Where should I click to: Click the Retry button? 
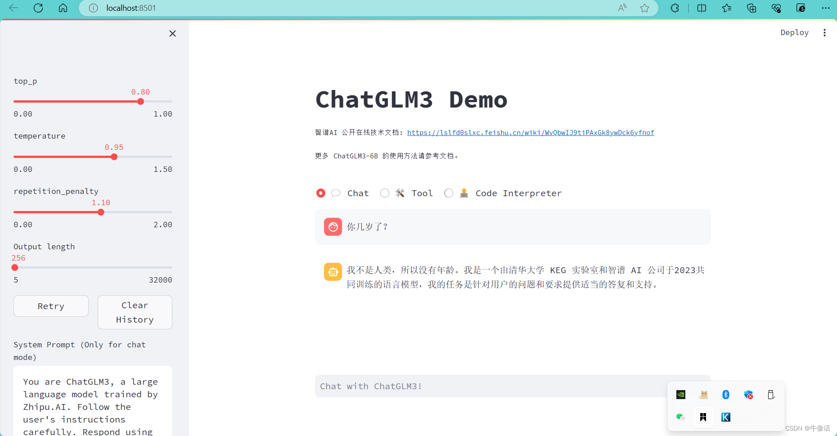pos(51,306)
